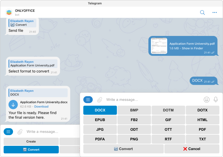Select RTF format button

pyautogui.click(x=168, y=139)
